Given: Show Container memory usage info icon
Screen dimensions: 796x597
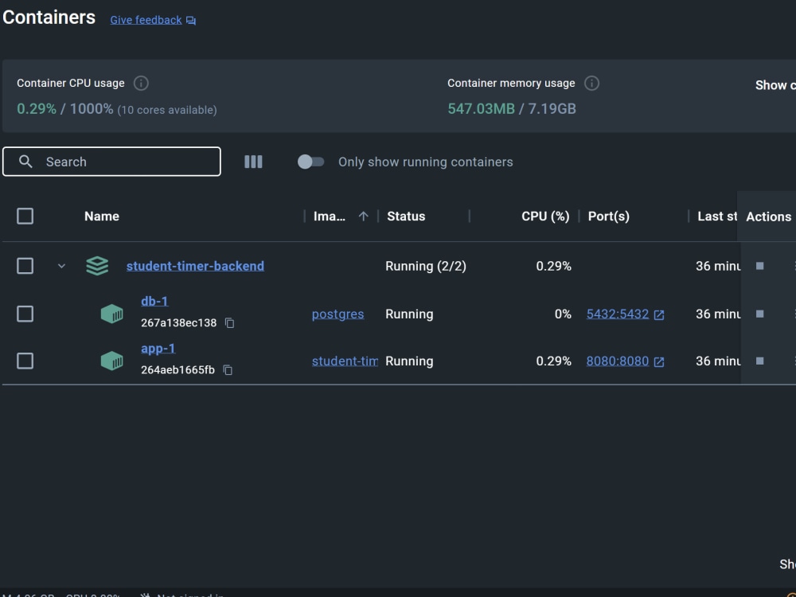Looking at the screenshot, I should click(x=591, y=83).
